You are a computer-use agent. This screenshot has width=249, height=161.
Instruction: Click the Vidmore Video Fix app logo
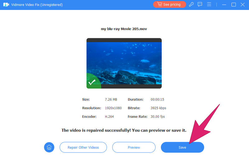click(6, 5)
